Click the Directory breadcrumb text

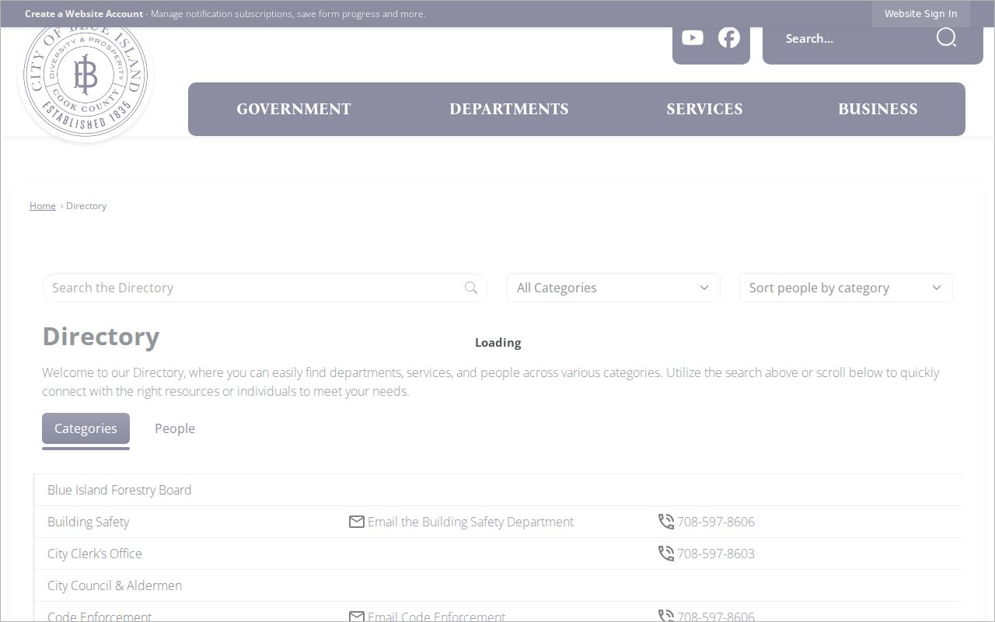86,206
